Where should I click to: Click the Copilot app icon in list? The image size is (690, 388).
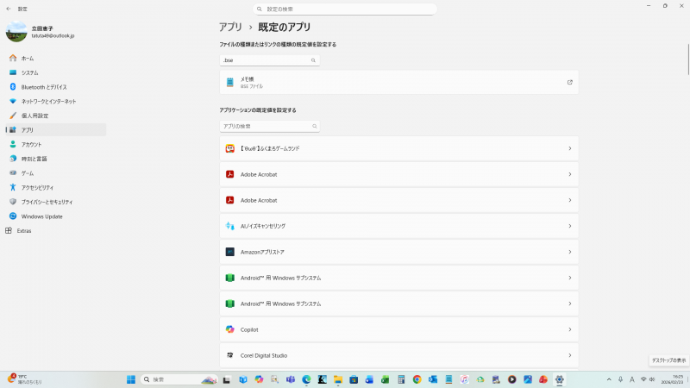230,329
